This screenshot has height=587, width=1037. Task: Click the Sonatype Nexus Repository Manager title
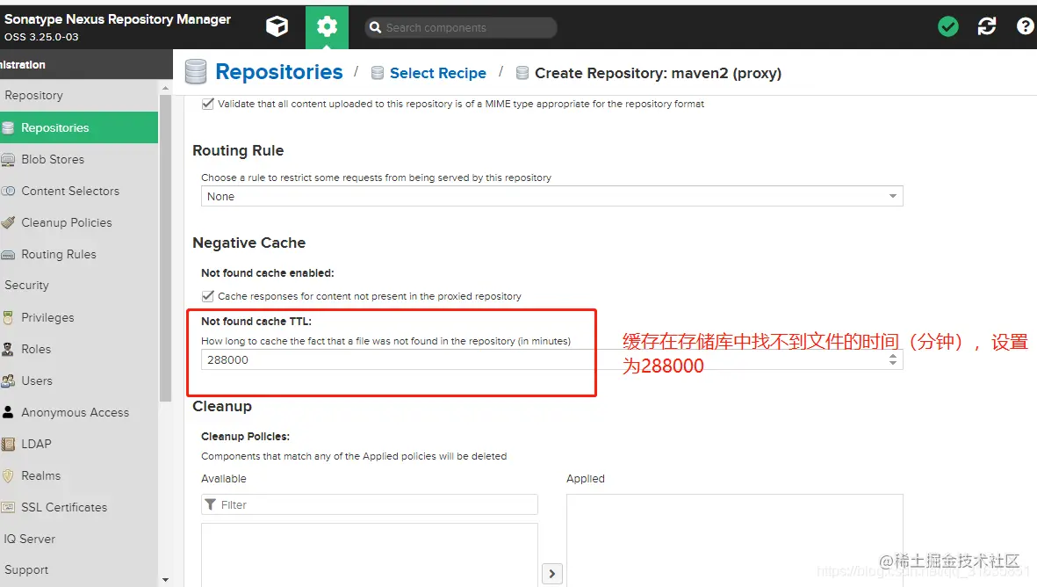click(118, 19)
